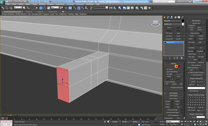Image resolution: width=208 pixels, height=126 pixels.
Task: Click the TurboSmooth modifier button
Action: tap(169, 39)
